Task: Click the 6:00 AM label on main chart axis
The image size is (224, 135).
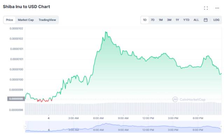Action: [98, 118]
